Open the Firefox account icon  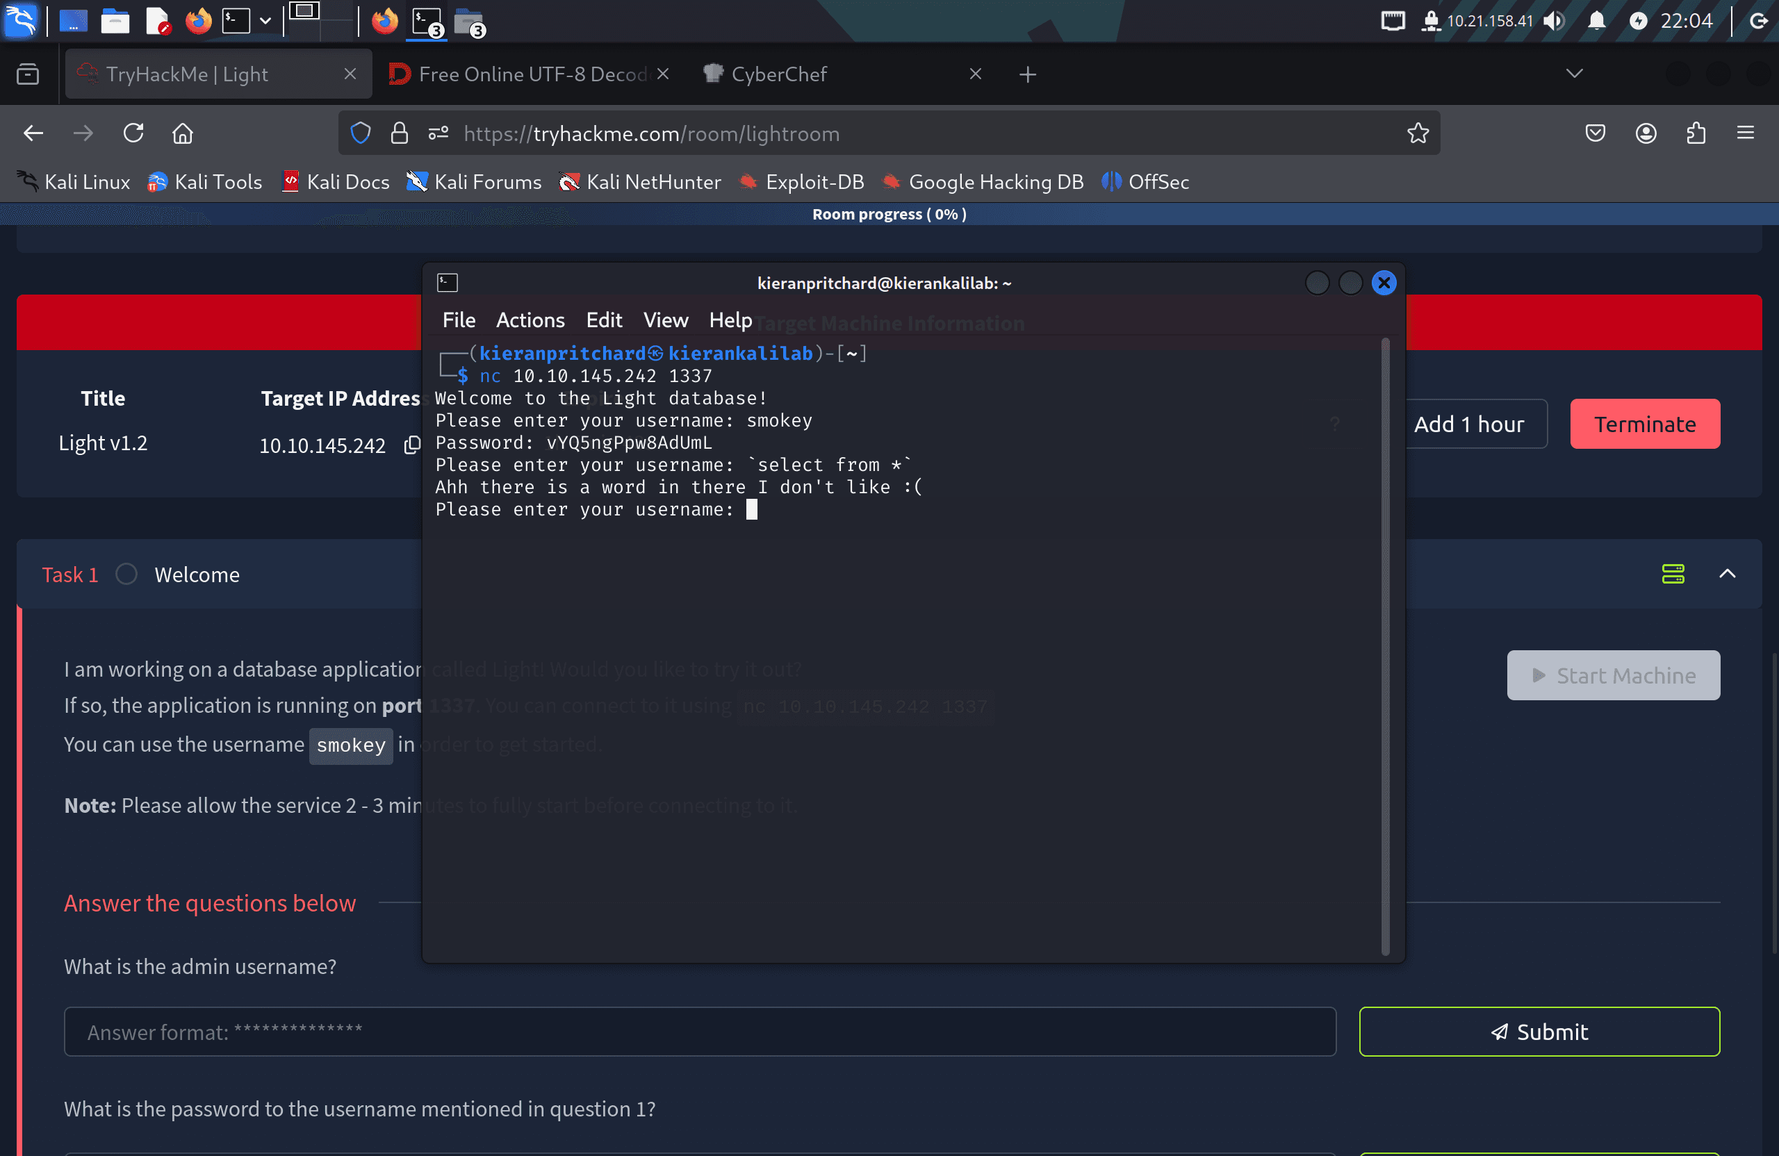coord(1646,134)
